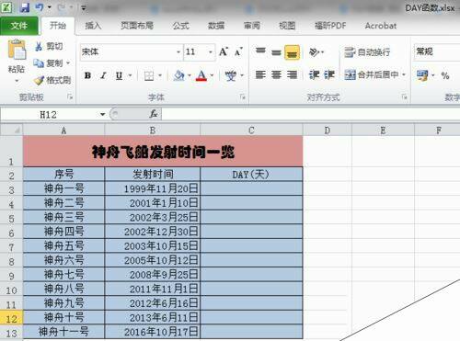Toggle bottom align button highlighted yellow
This screenshot has width=460, height=341.
tap(292, 52)
